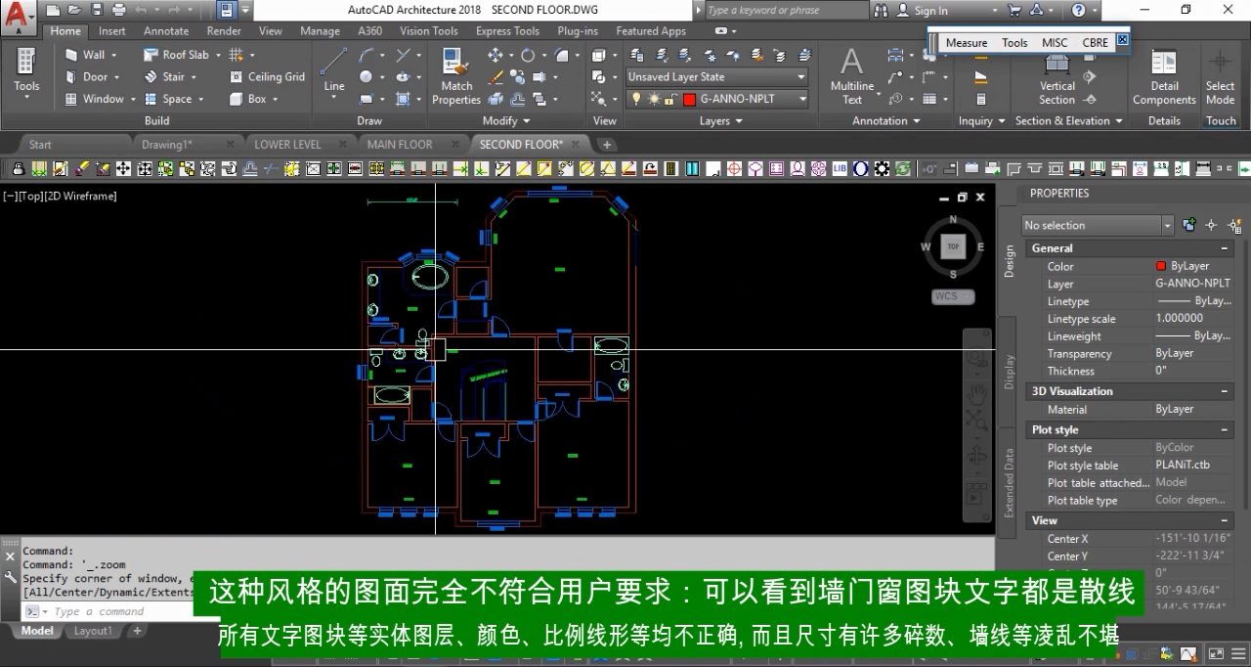Viewport: 1251px width, 667px height.
Task: Click the Ceiling Grid tool
Action: 268,76
